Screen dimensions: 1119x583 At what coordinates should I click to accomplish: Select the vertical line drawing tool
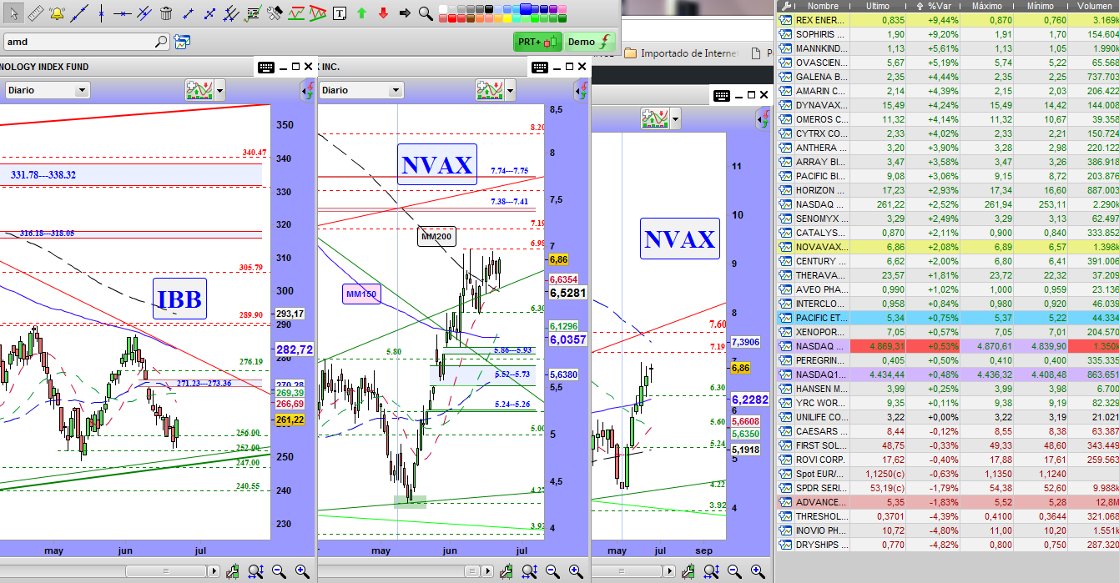(x=101, y=13)
